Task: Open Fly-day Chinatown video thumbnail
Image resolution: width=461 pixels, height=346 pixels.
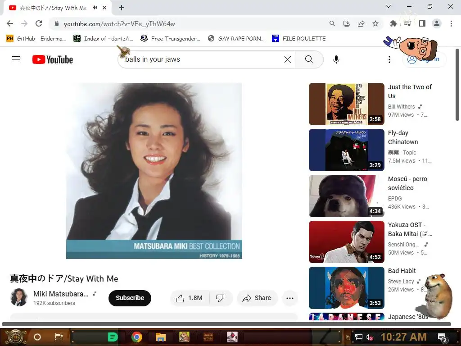Action: tap(346, 150)
